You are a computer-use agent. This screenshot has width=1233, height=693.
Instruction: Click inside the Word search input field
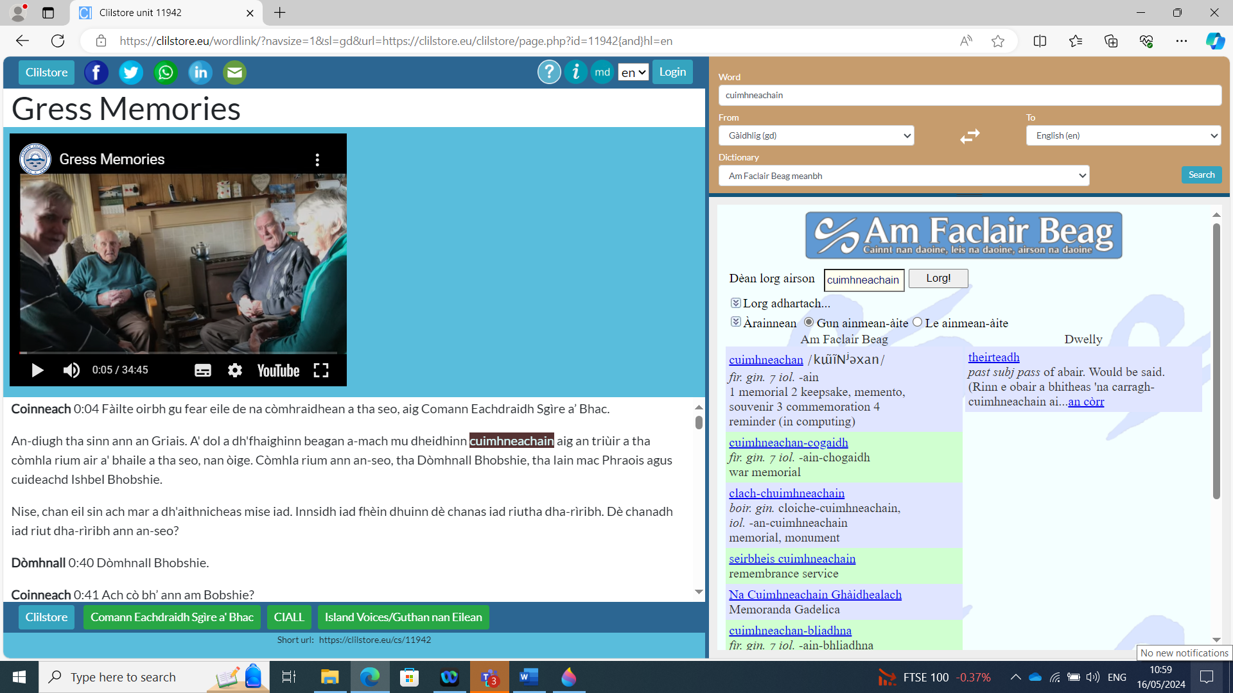coord(970,95)
